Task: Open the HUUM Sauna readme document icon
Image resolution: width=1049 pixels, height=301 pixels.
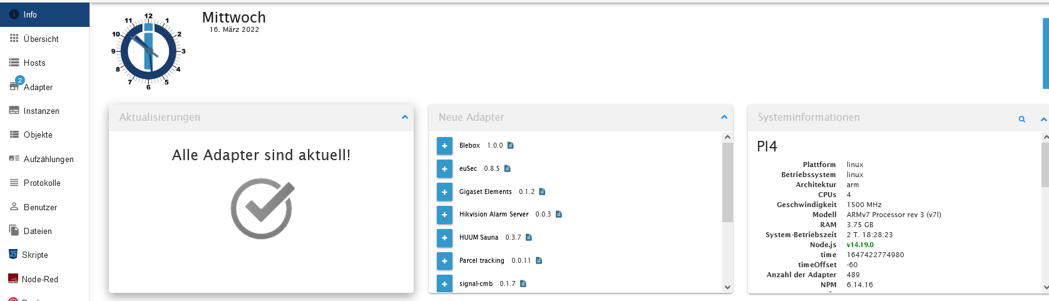Action: click(529, 238)
